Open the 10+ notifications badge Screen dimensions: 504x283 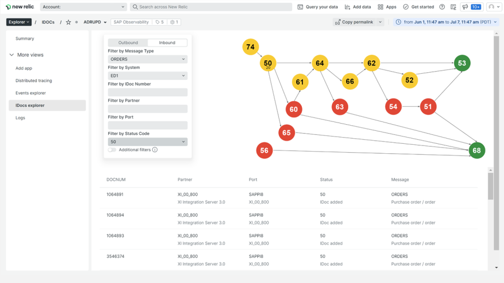[x=475, y=7]
